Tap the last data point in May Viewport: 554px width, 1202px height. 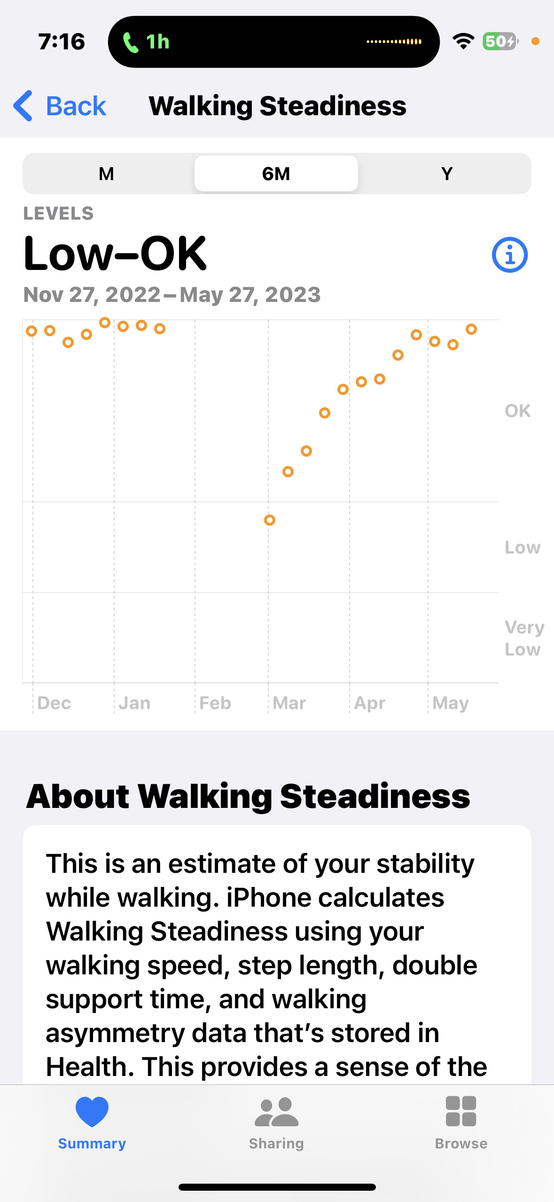click(471, 329)
